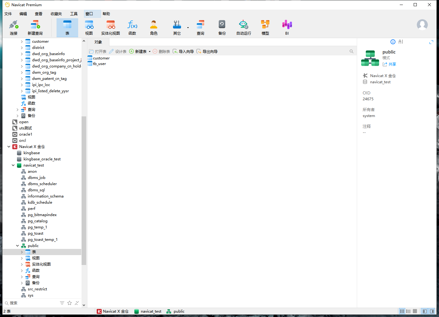The width and height of the screenshot is (439, 317).
Task: Open the 编辑 menu
Action: 23,14
